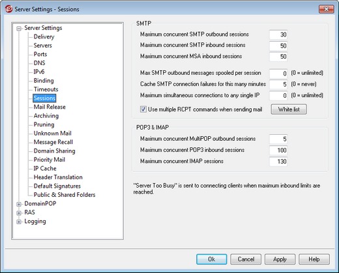Viewport: 339px width, 273px height.
Task: Expand the Logging tree node
Action: click(x=19, y=222)
